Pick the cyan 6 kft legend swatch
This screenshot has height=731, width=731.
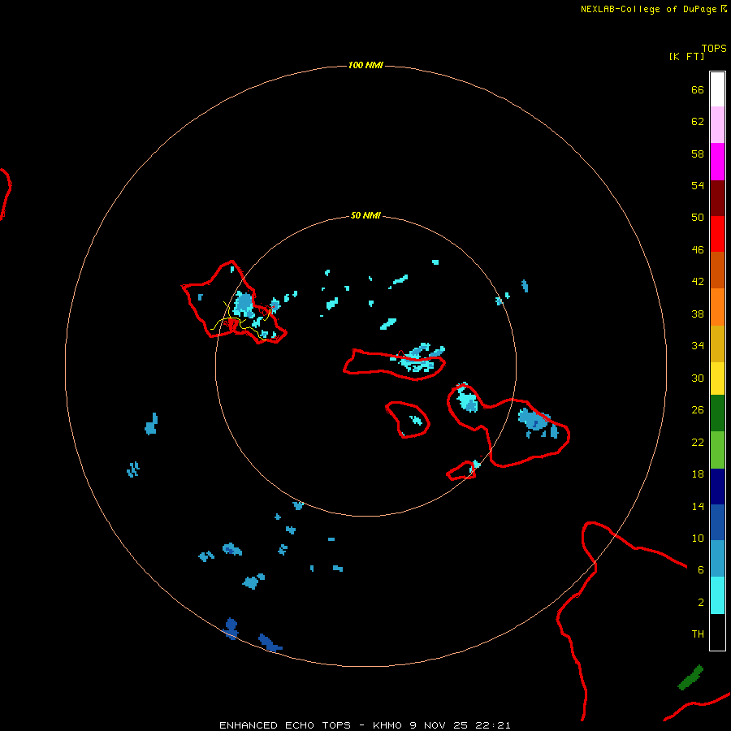coord(717,595)
